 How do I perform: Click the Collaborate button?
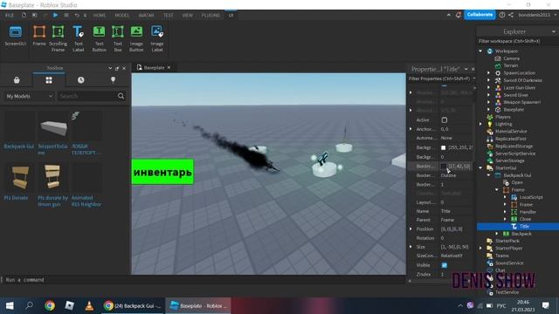[x=480, y=15]
